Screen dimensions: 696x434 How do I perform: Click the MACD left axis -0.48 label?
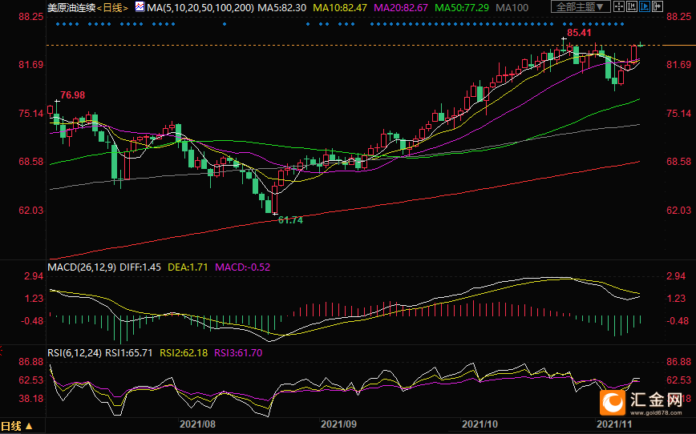pos(32,321)
